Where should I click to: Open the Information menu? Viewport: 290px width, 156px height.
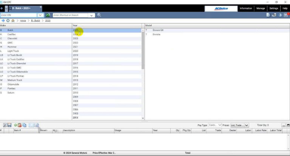(246, 8)
